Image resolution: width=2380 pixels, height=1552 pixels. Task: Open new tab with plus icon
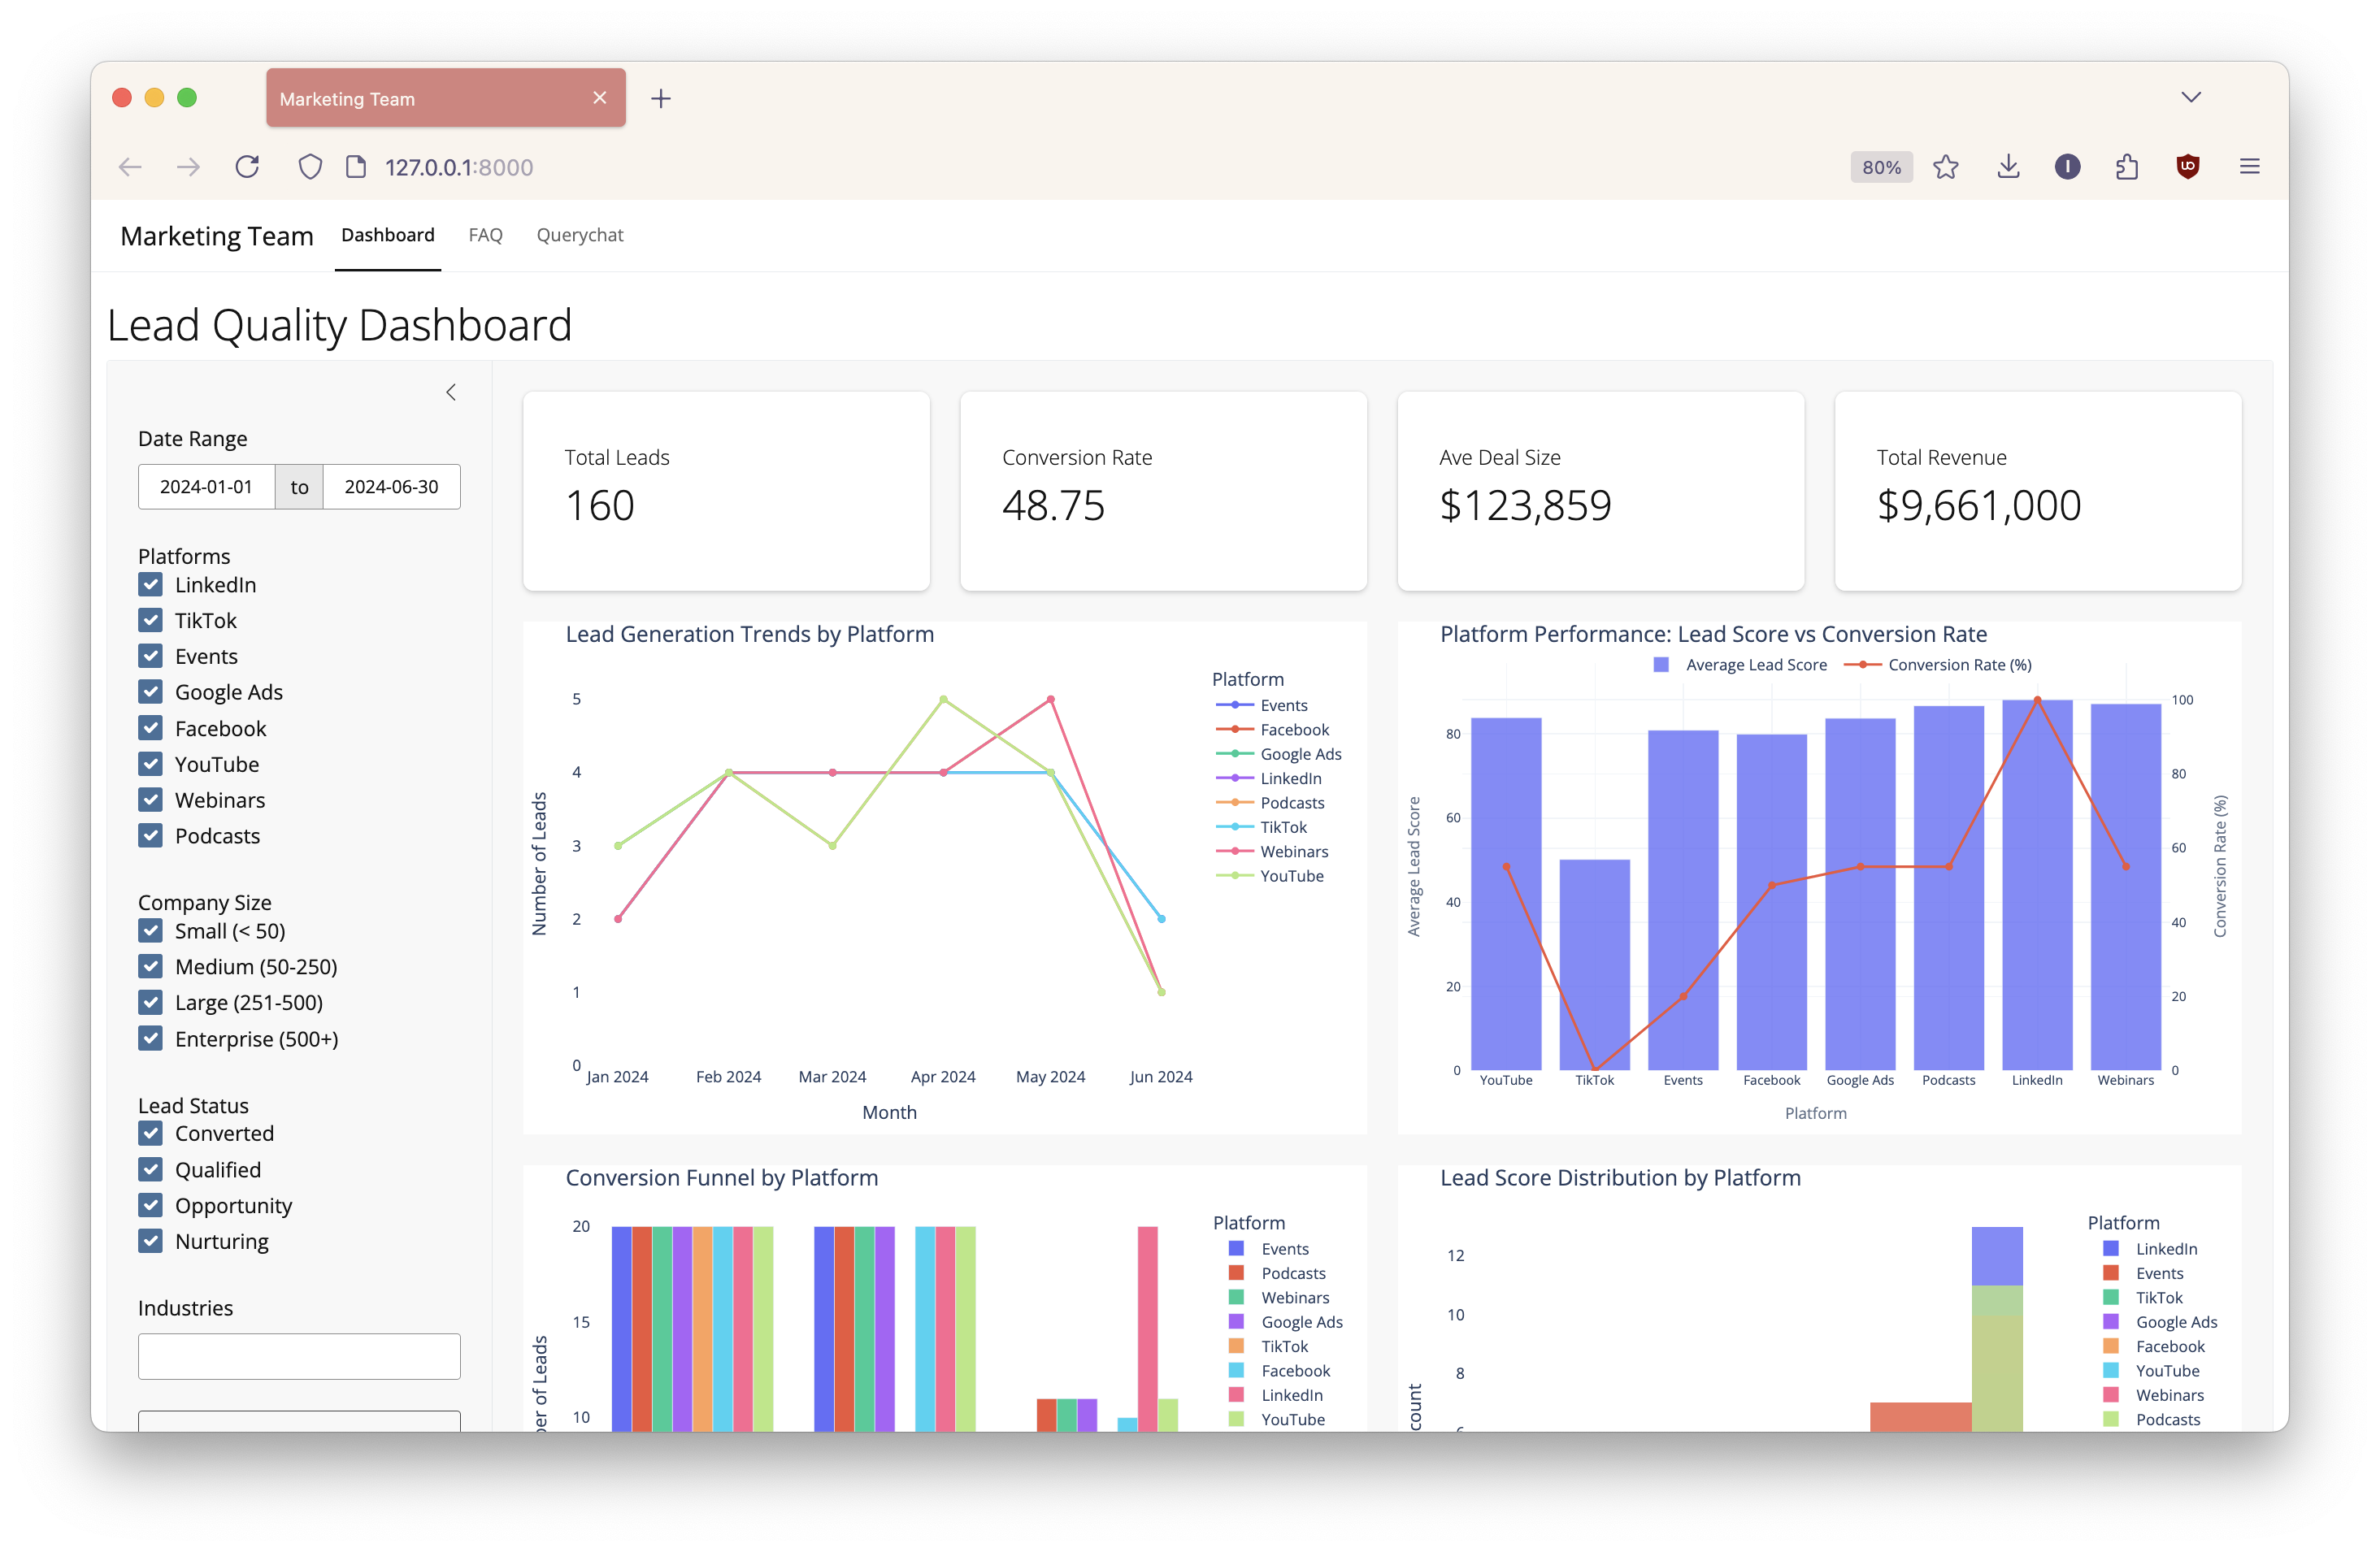click(x=661, y=99)
